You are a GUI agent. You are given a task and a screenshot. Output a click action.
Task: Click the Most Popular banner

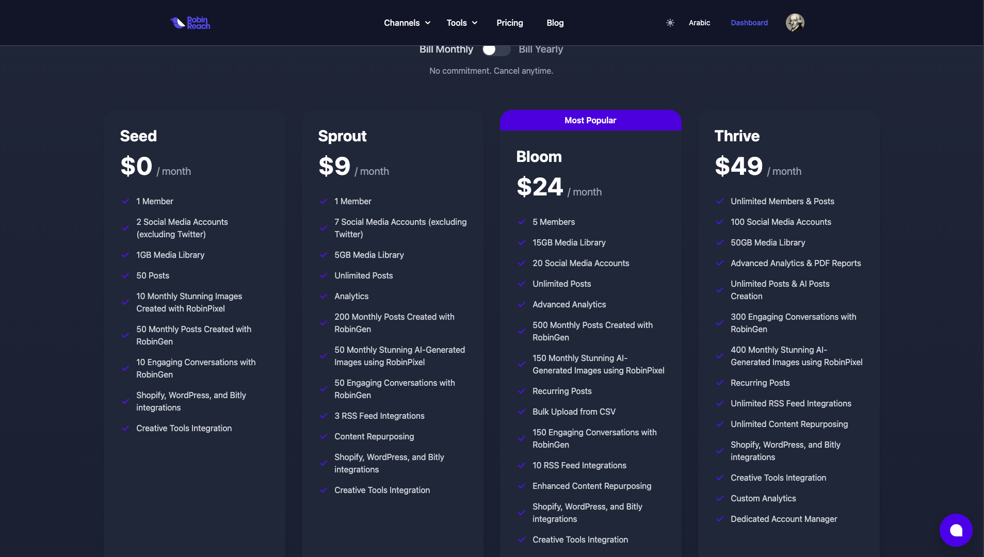point(590,120)
